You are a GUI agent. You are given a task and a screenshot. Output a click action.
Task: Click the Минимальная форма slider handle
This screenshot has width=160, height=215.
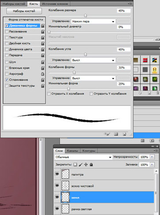coord(68,89)
